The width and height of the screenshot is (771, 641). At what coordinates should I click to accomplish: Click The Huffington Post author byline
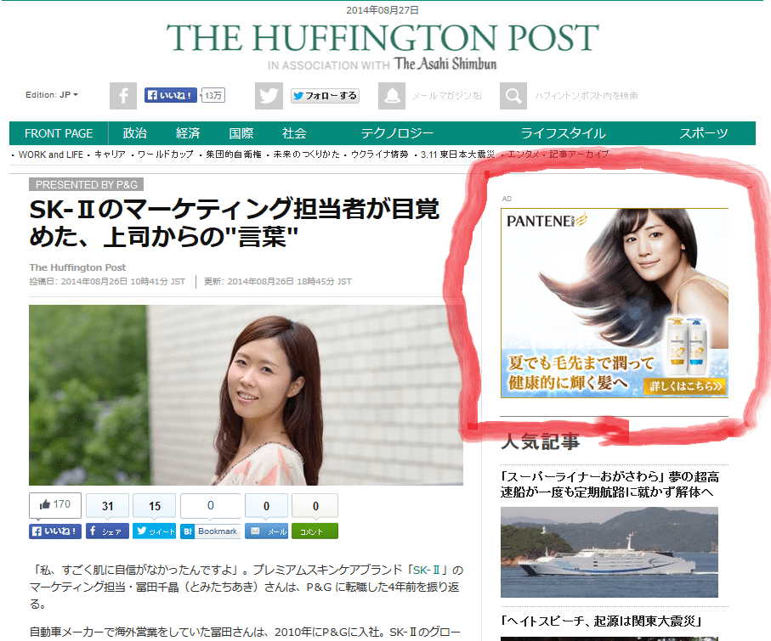point(77,267)
